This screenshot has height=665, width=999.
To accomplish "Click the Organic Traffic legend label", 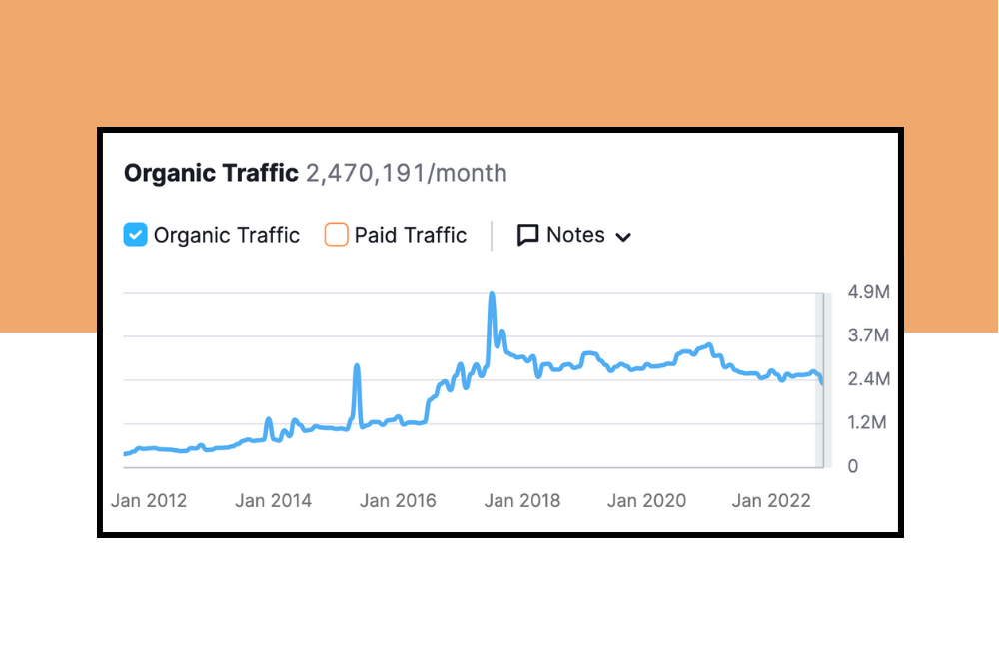I will click(227, 235).
